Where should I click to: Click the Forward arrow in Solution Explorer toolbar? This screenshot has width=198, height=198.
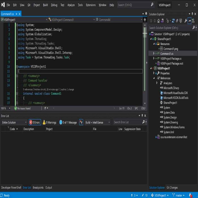155,21
